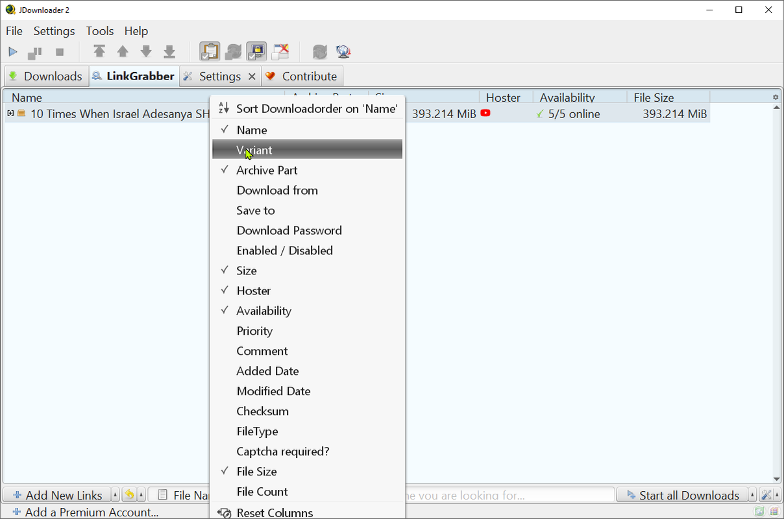Click the Add New Links button
Viewport: 784px width, 519px height.
click(x=56, y=495)
